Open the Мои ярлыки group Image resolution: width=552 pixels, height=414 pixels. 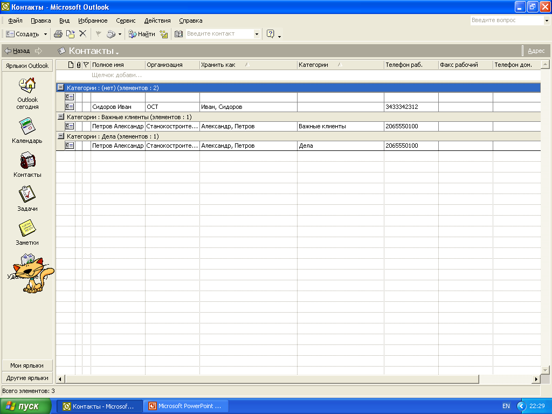(x=27, y=365)
